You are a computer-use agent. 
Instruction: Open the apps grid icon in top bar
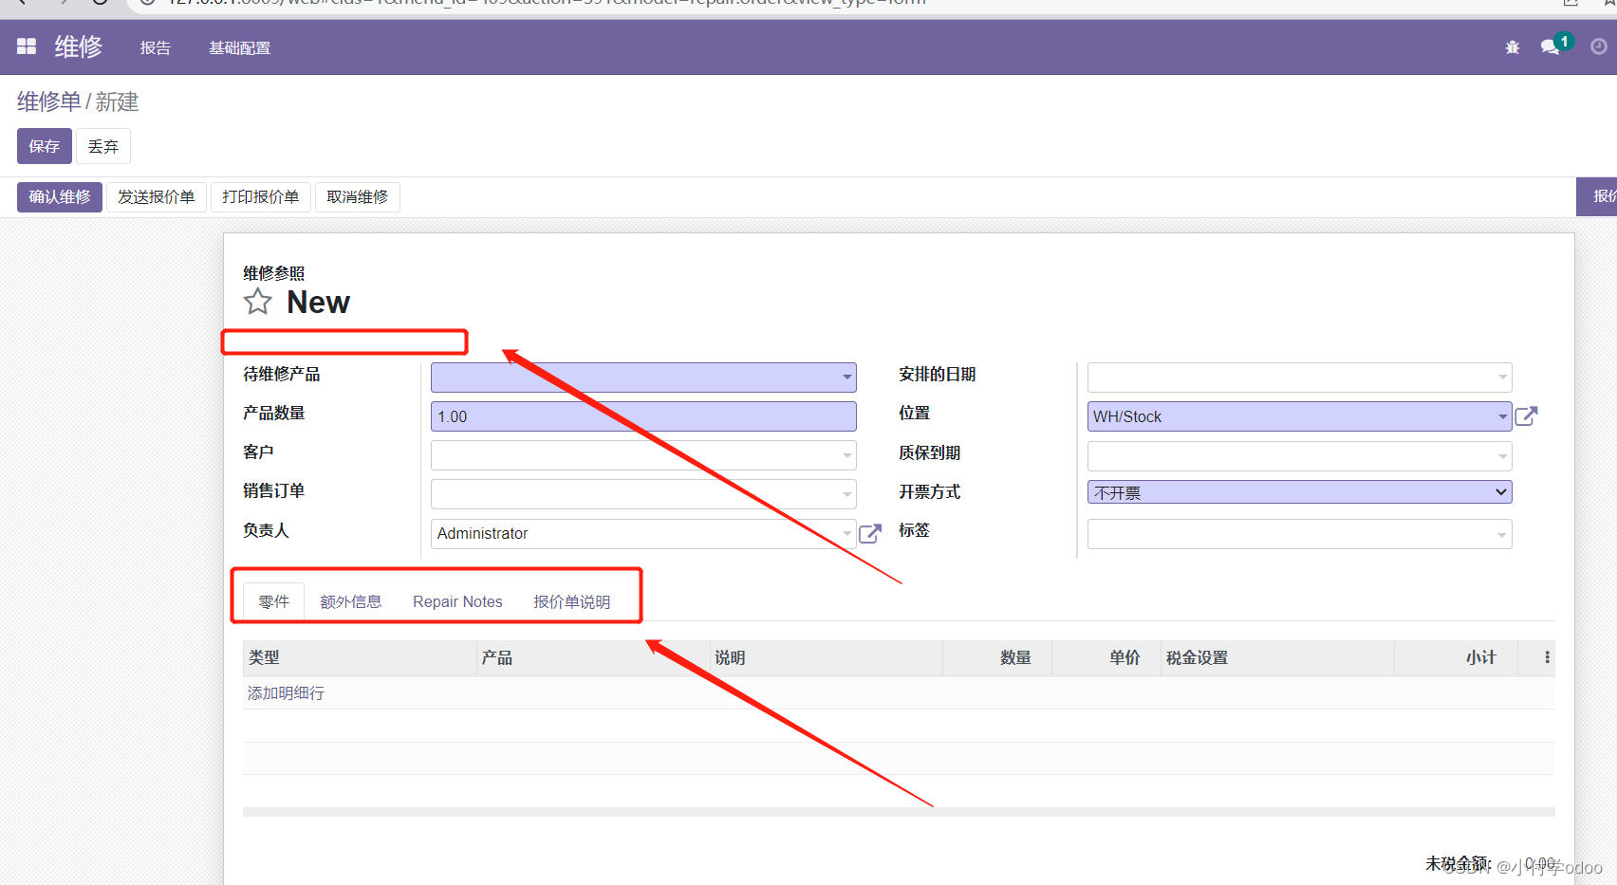click(26, 46)
